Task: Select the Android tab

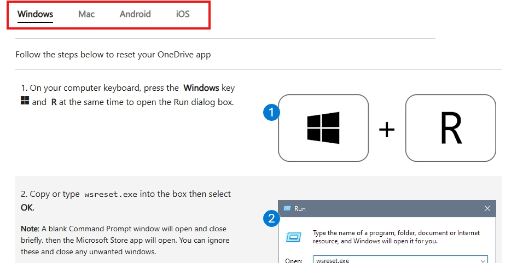Action: tap(135, 14)
